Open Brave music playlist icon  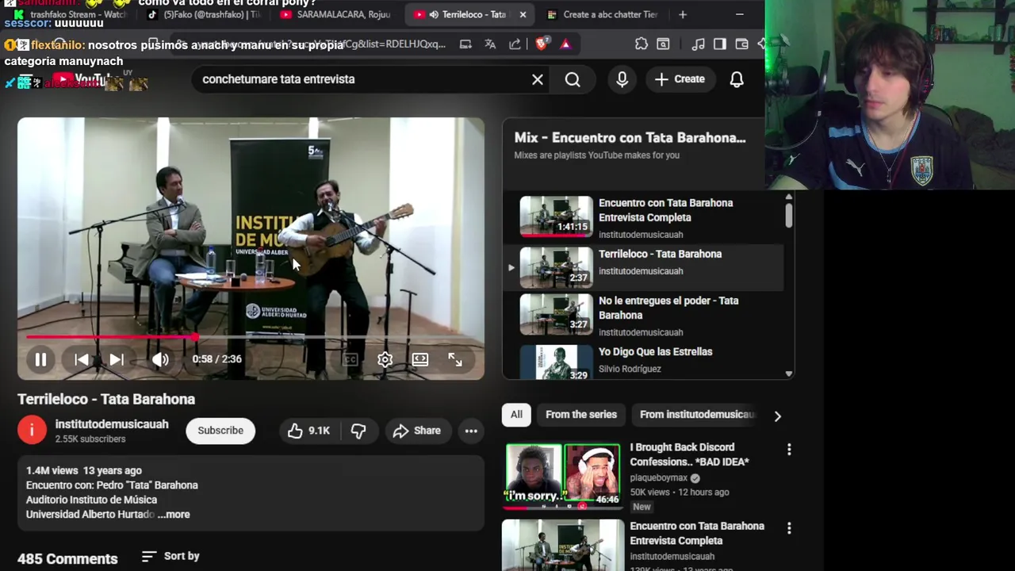[698, 44]
